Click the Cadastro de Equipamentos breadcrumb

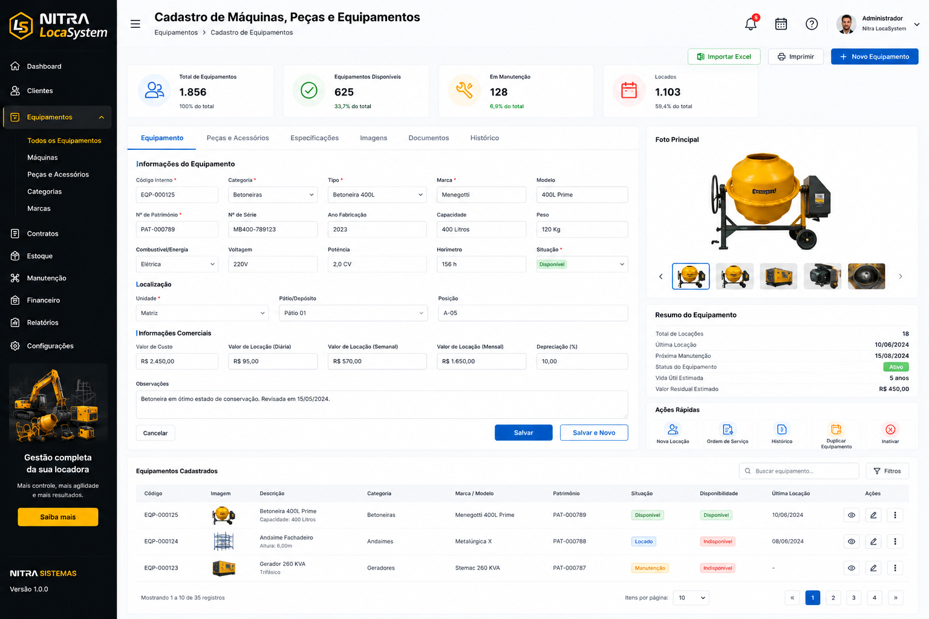tap(252, 33)
